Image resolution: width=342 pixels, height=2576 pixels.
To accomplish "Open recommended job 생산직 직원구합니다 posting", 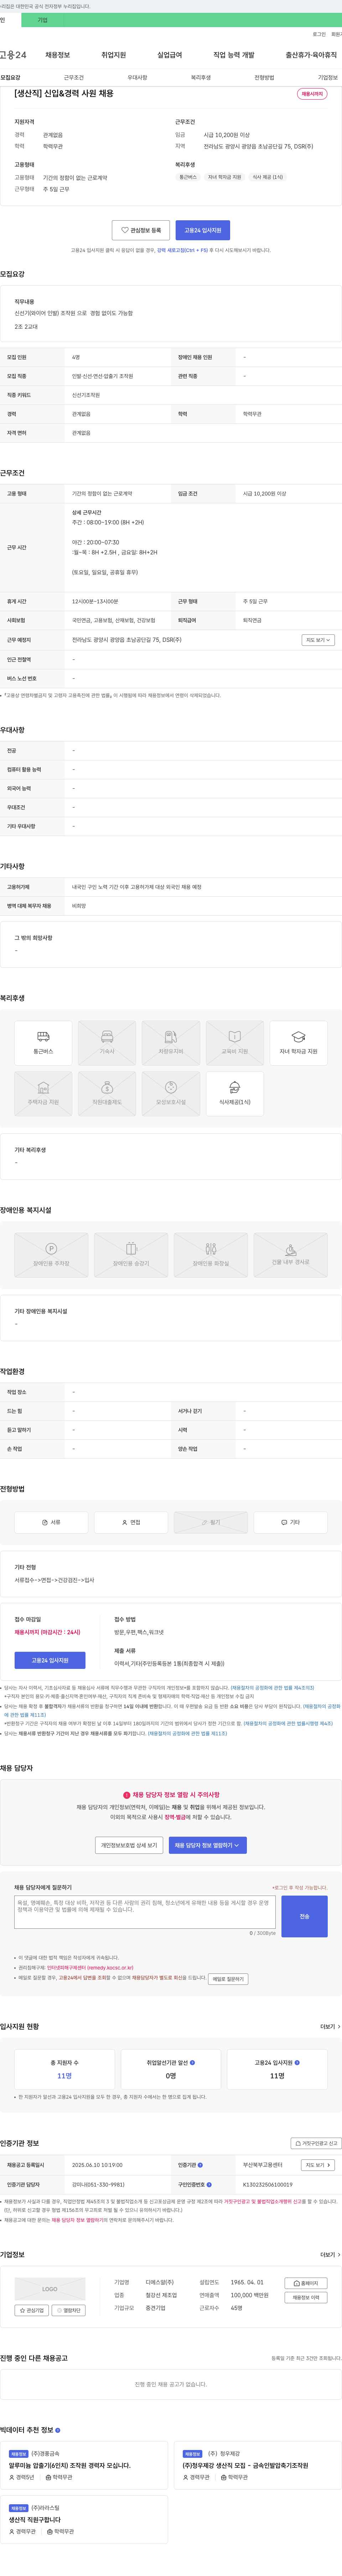I will [x=35, y=2520].
